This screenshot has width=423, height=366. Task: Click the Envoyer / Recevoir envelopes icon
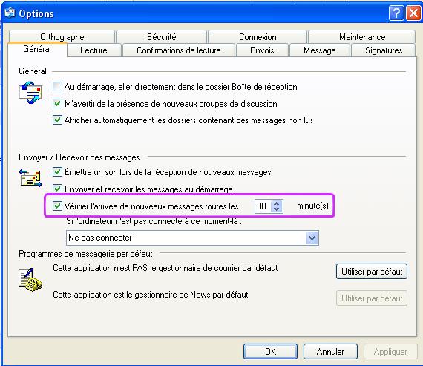30,178
